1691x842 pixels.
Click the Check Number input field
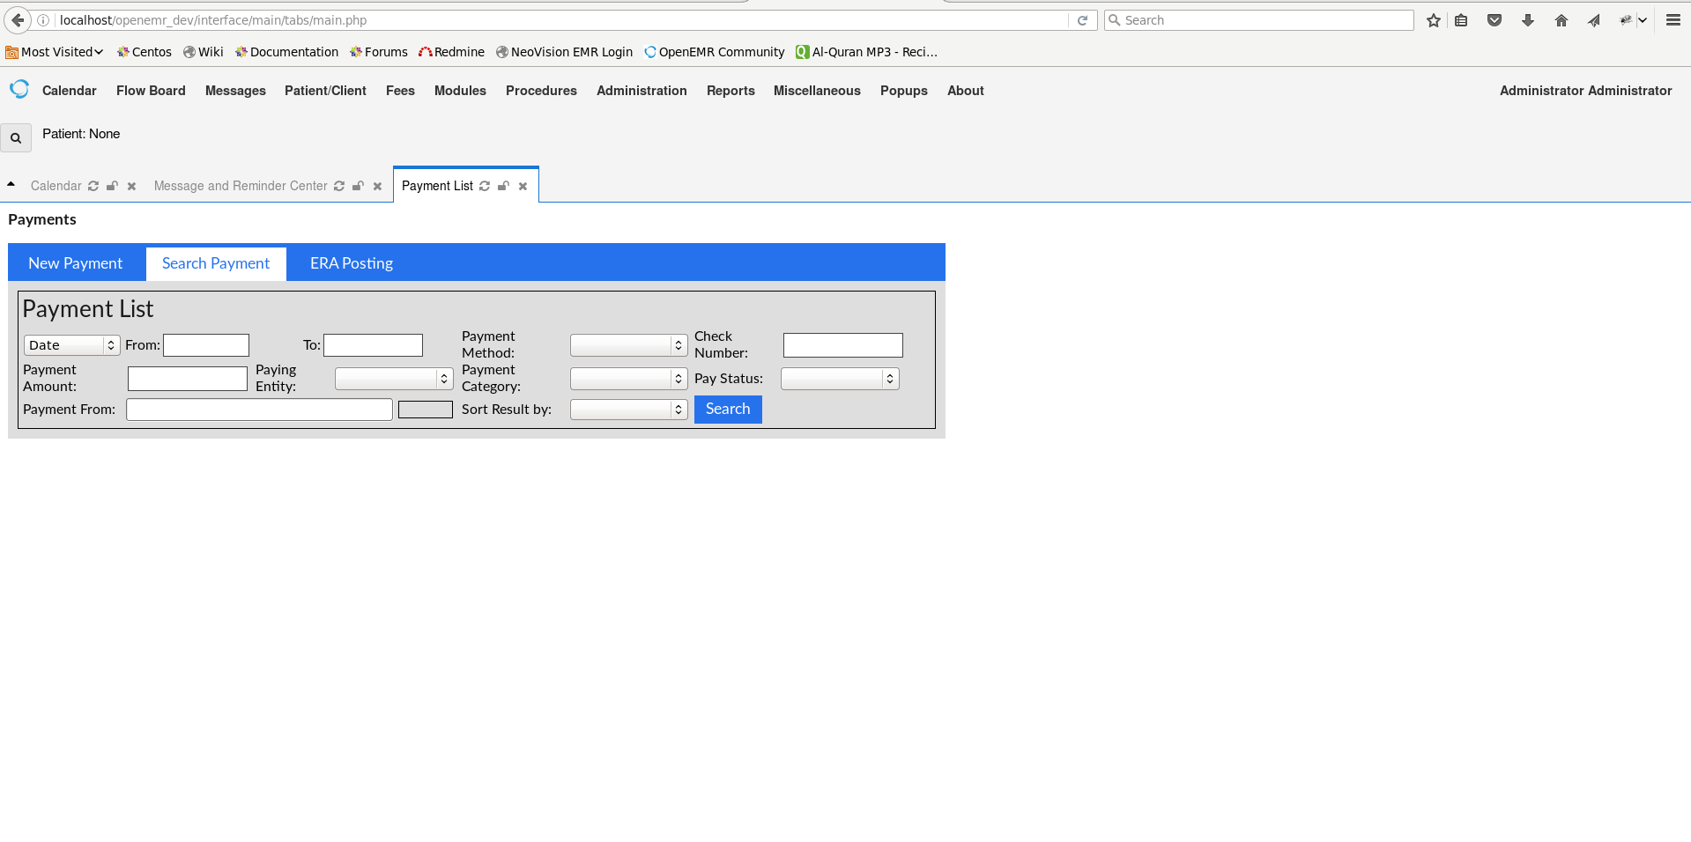pos(842,345)
